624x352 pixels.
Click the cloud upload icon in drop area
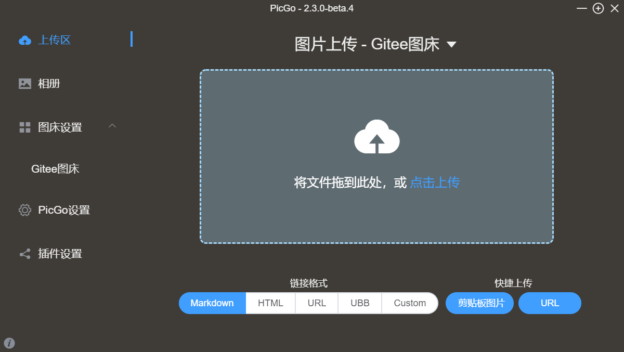(376, 137)
